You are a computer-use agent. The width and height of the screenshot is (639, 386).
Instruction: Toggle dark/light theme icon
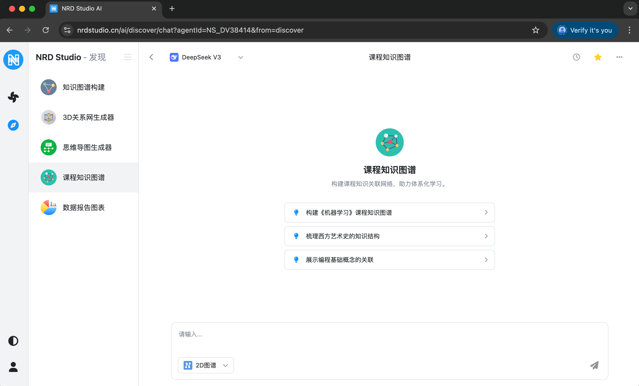point(13,341)
